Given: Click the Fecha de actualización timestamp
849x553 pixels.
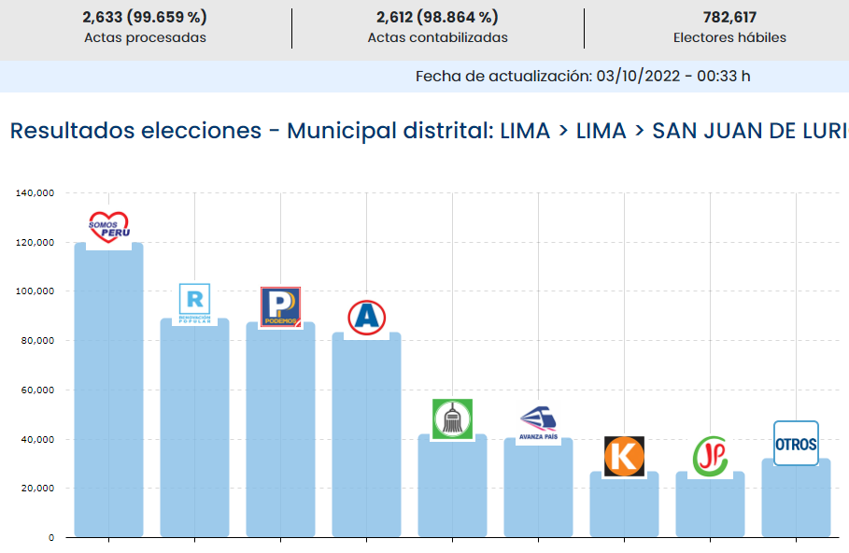Looking at the screenshot, I should 583,76.
